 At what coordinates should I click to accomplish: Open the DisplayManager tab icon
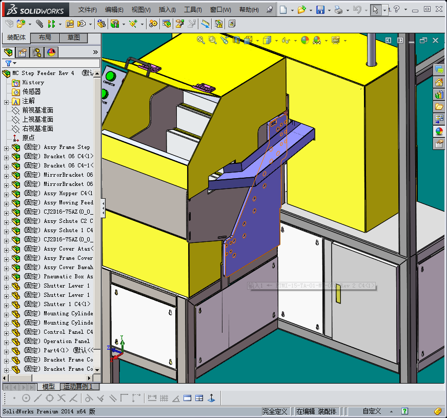click(51, 52)
